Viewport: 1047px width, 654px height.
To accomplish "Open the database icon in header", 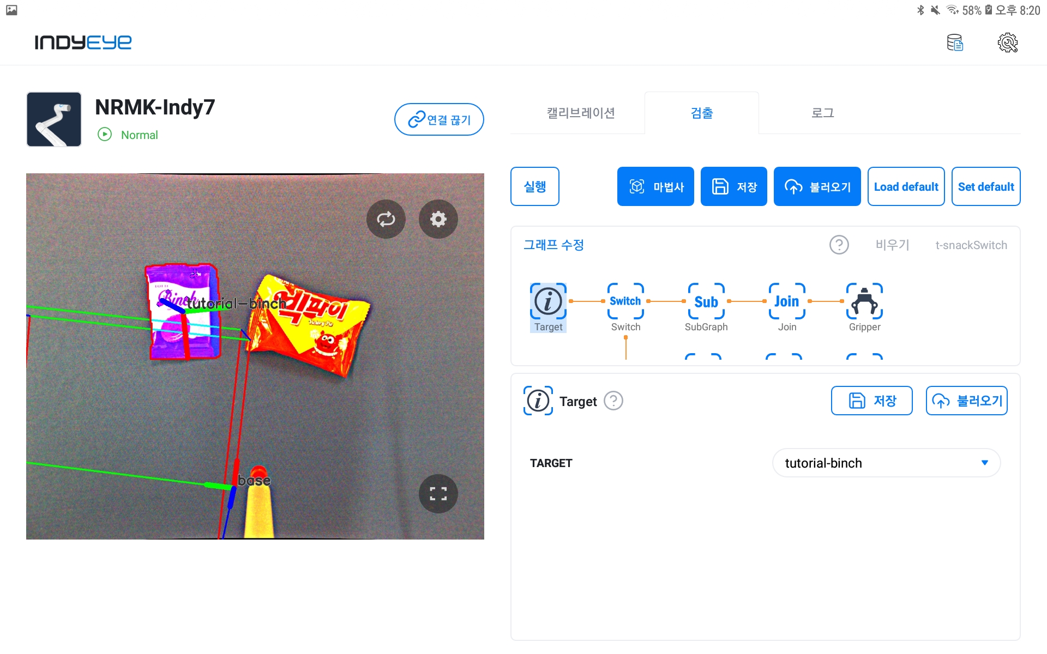I will click(x=955, y=43).
